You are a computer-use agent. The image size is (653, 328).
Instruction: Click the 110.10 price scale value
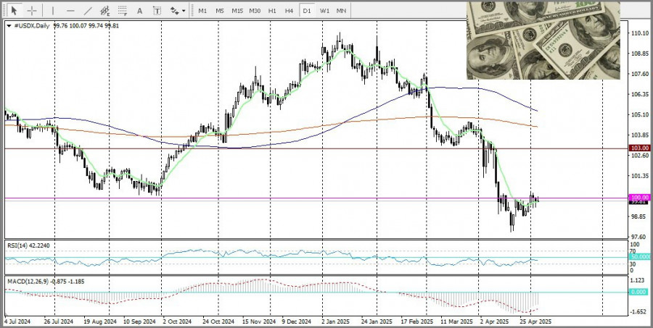point(641,33)
